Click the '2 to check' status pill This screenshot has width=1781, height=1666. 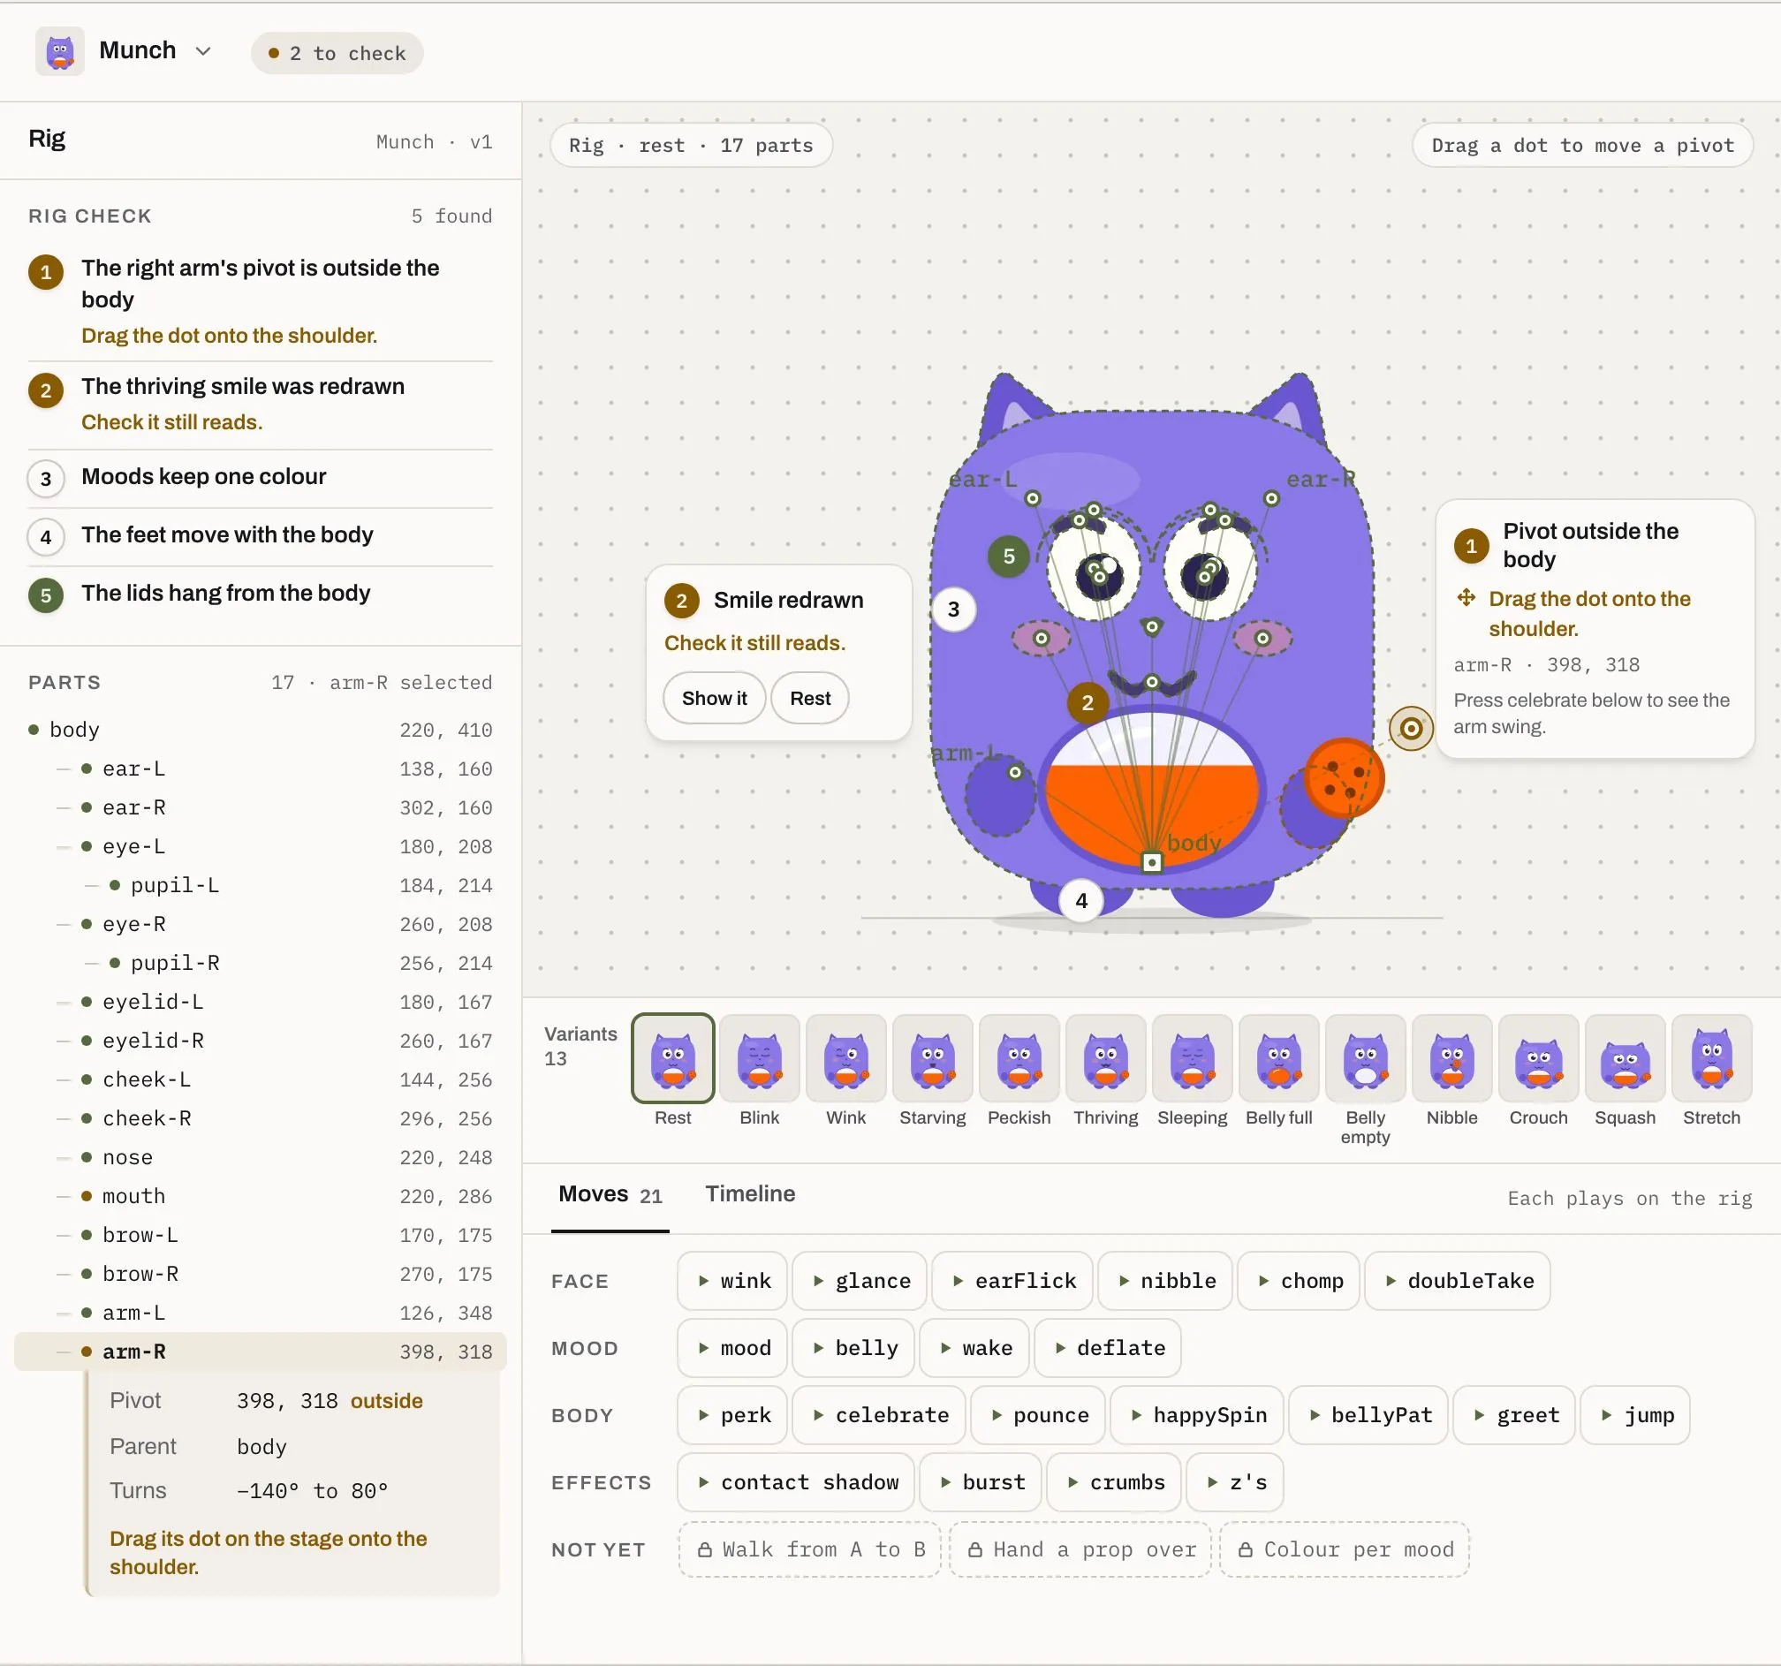(337, 53)
